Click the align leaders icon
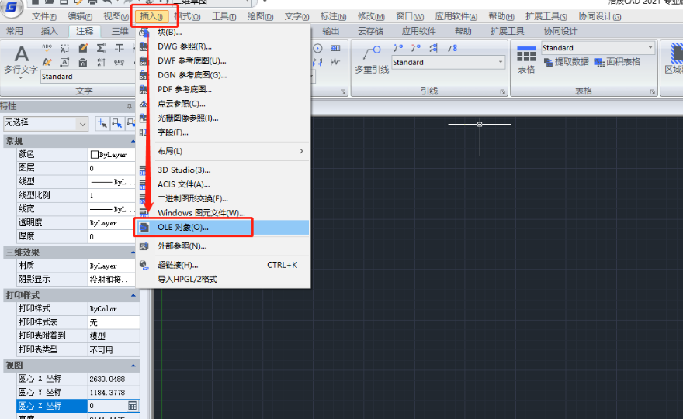The width and height of the screenshot is (683, 419). [x=434, y=48]
